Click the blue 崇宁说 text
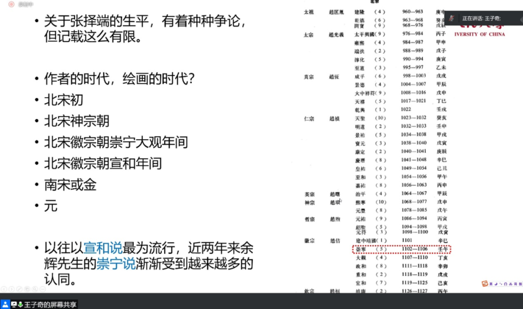 [x=116, y=264]
